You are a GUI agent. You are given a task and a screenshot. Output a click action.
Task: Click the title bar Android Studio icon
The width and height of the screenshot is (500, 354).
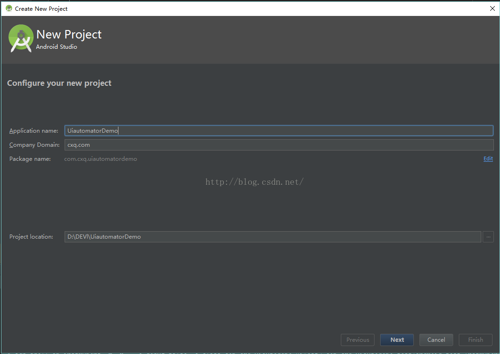tap(9, 8)
